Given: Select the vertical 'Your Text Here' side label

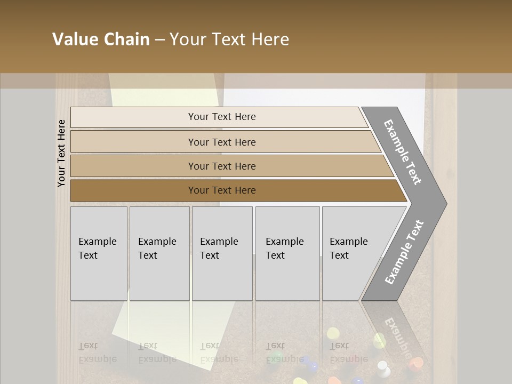Looking at the screenshot, I should coord(61,153).
